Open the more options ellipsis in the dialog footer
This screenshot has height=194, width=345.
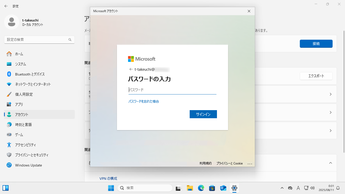click(250, 164)
